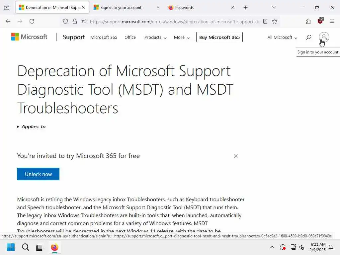Click the Unlock now button
Viewport: 340px width, 255px height.
38,174
